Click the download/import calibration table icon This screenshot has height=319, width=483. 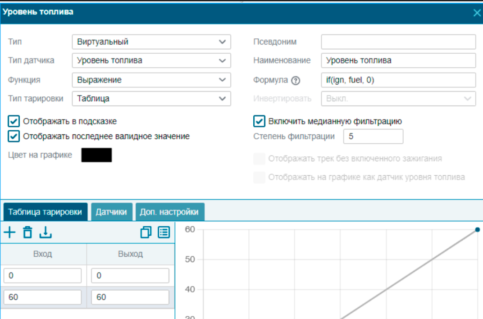tap(46, 232)
